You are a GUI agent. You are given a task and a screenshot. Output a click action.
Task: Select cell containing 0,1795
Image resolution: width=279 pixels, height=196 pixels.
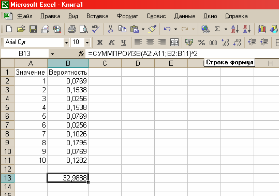[68, 143]
